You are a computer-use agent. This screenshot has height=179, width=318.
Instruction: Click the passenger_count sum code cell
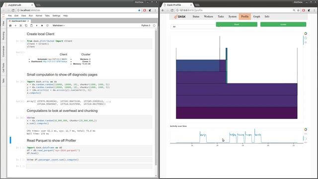click(x=89, y=160)
